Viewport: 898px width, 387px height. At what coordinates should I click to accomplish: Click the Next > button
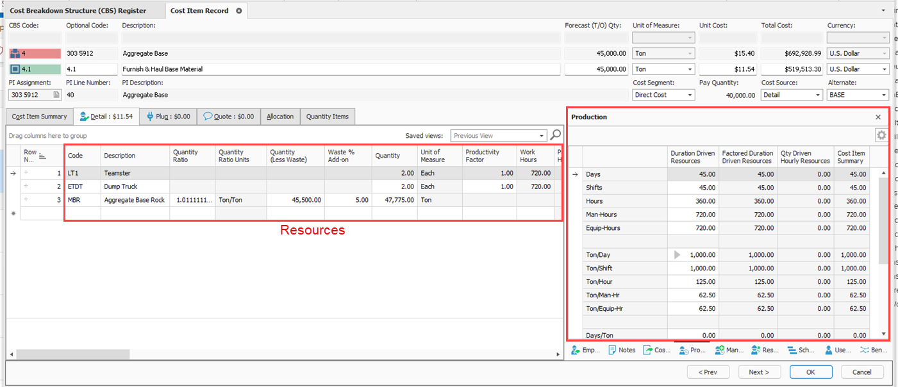pyautogui.click(x=760, y=372)
